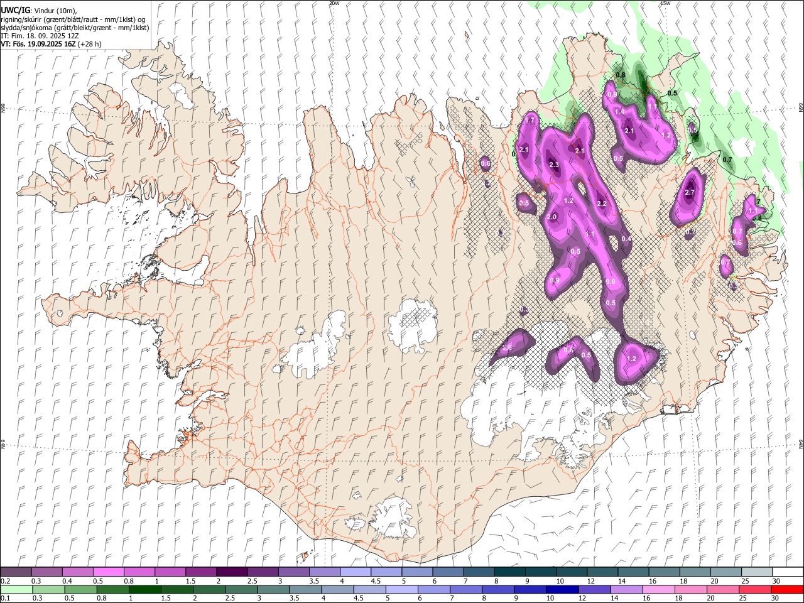804x603 pixels.
Task: Click the pale green legend swatch labeled 0.1
Action: pos(16,589)
